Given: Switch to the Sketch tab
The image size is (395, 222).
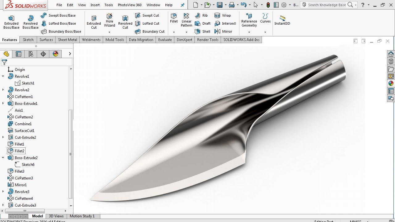Looking at the screenshot, I should click(x=28, y=40).
